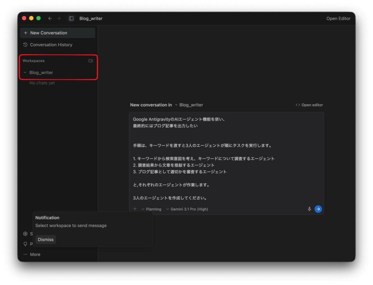Collapse the Blog_writer workspace in the sidebar
This screenshot has height=285, width=373.
click(25, 72)
